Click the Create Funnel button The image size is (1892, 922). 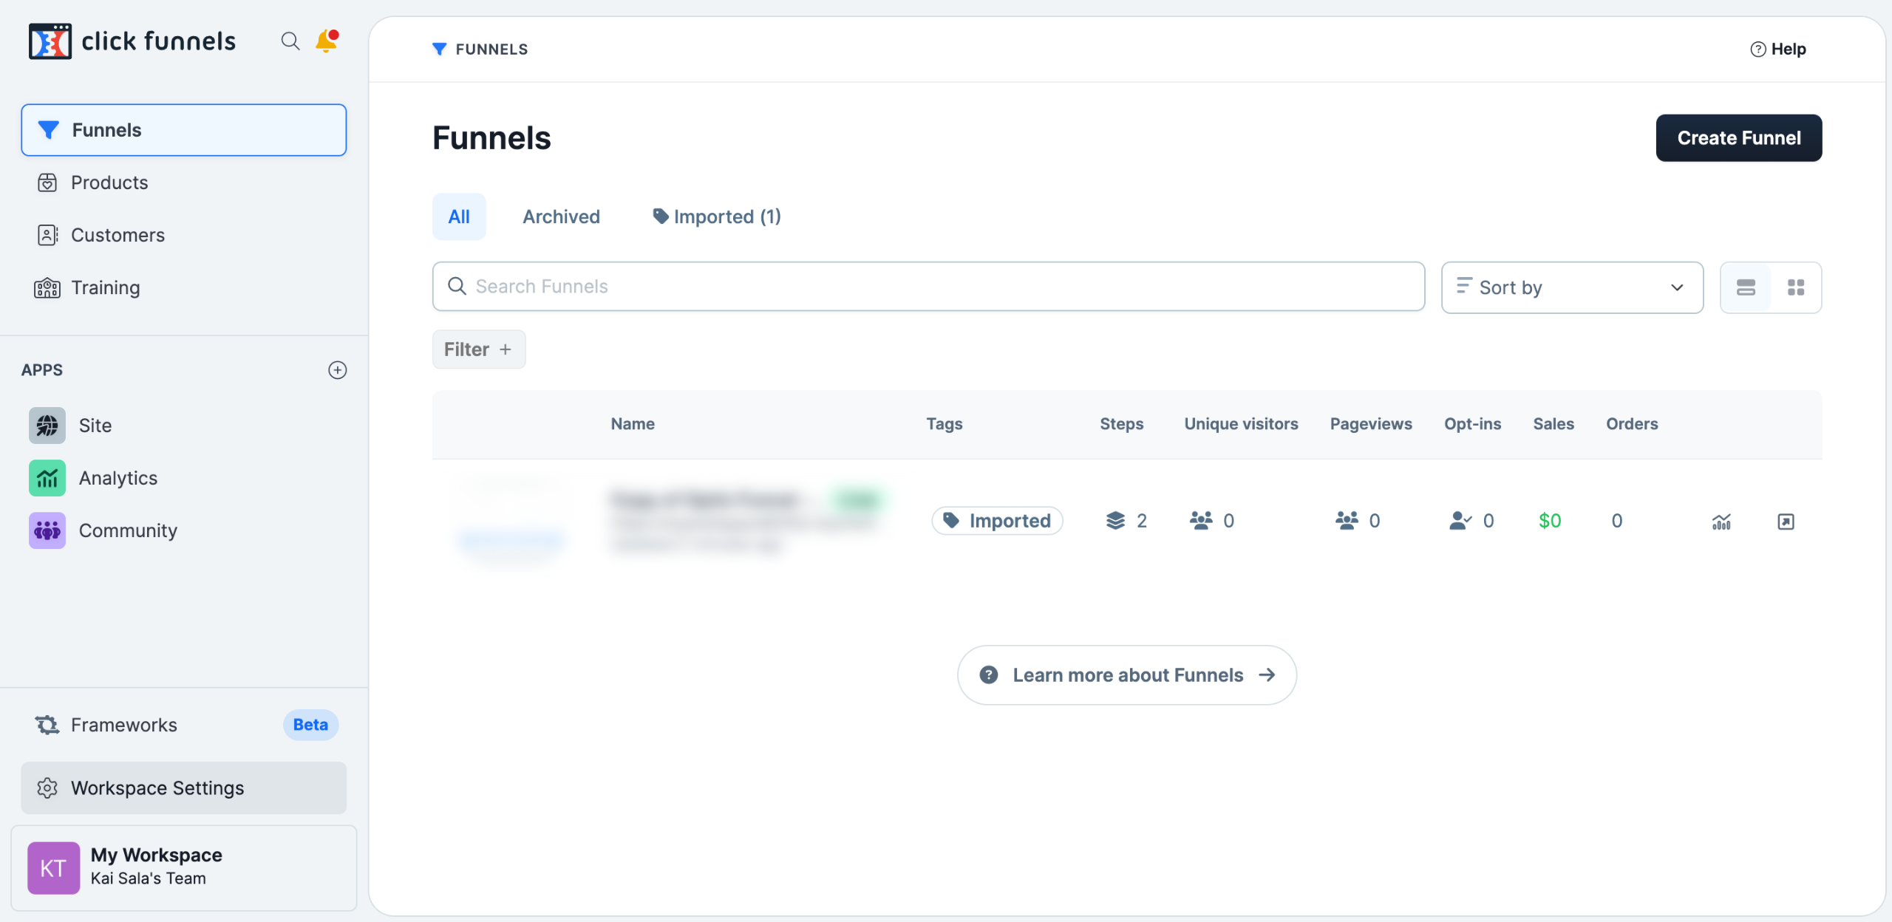(x=1738, y=138)
